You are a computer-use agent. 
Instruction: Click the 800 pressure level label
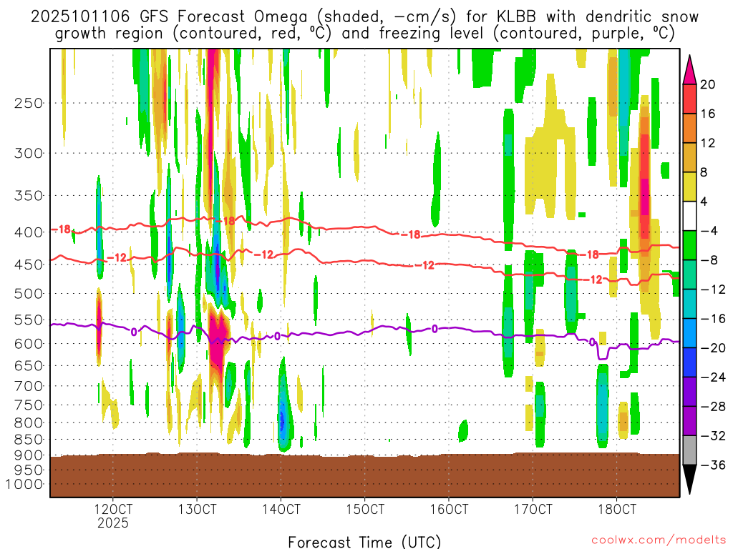point(29,423)
